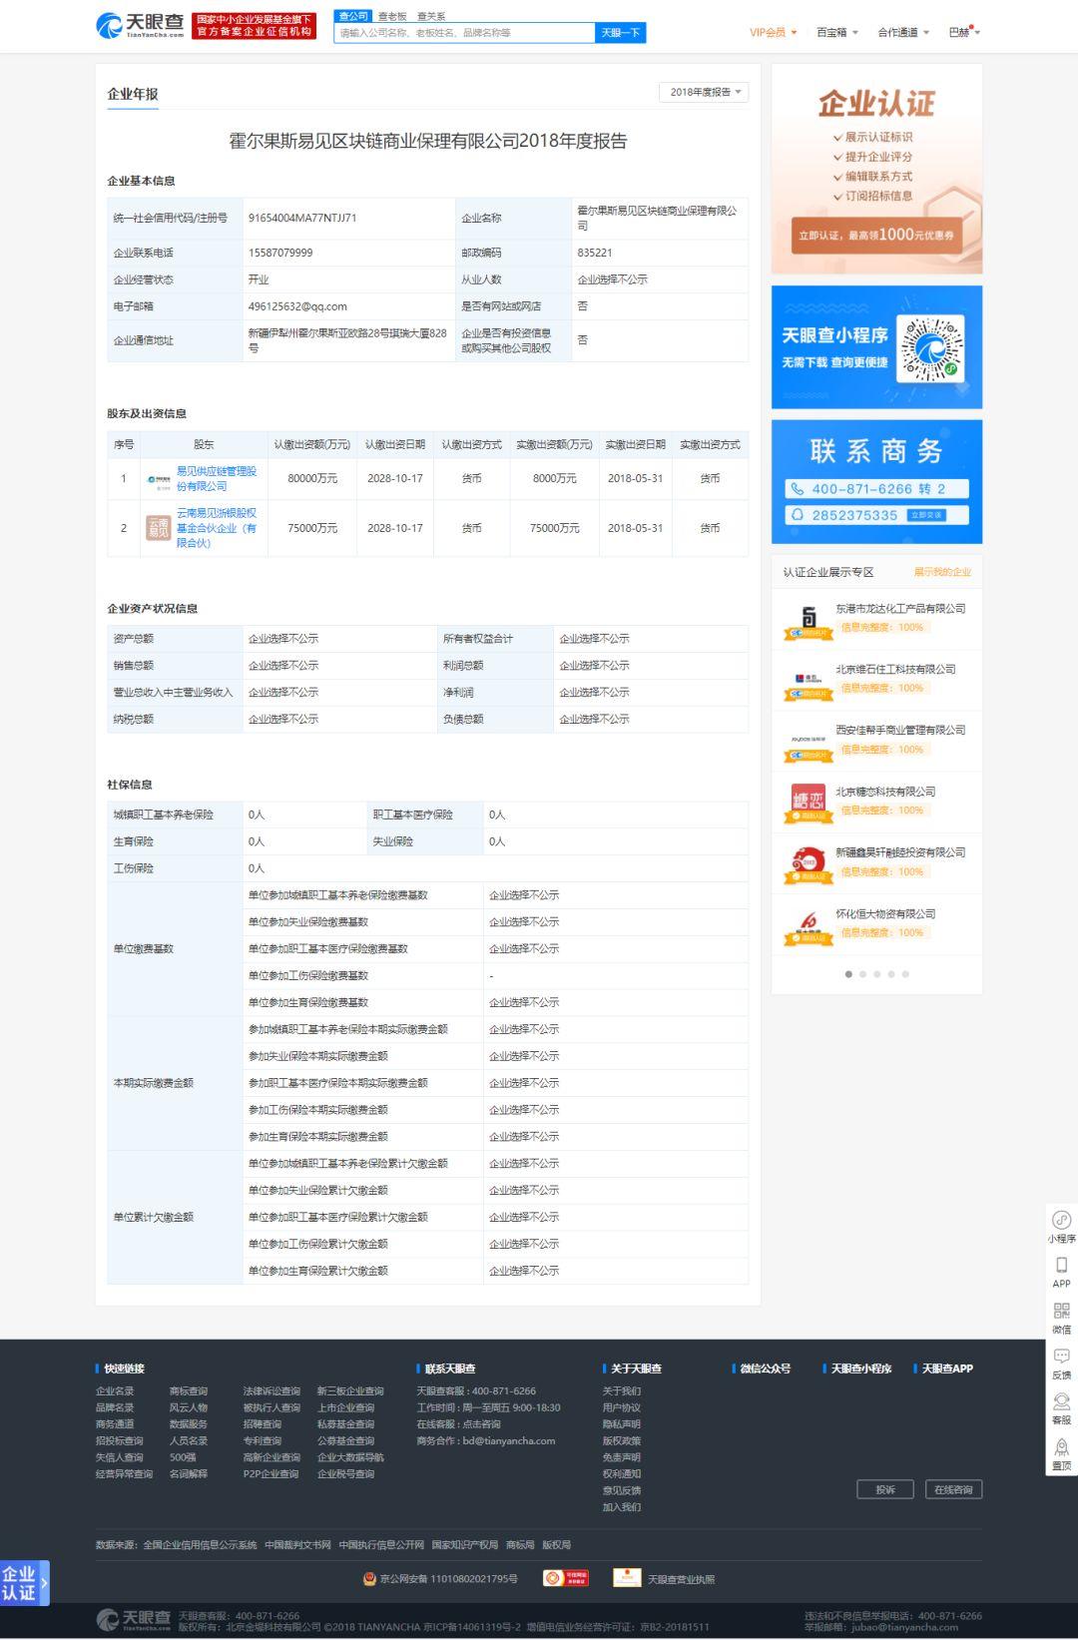Click the company name search input

point(465,33)
